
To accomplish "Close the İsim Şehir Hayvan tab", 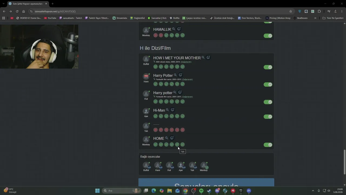I will tap(46, 4).
